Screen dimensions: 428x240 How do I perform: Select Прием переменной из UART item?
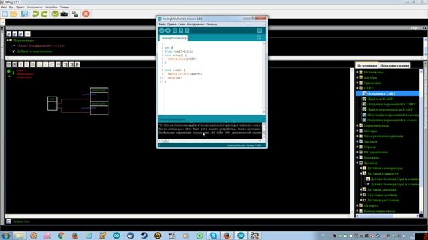(x=390, y=109)
